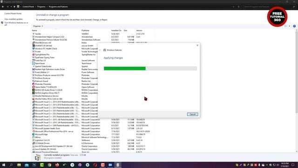Refresh the Programs and Features list

239,7
